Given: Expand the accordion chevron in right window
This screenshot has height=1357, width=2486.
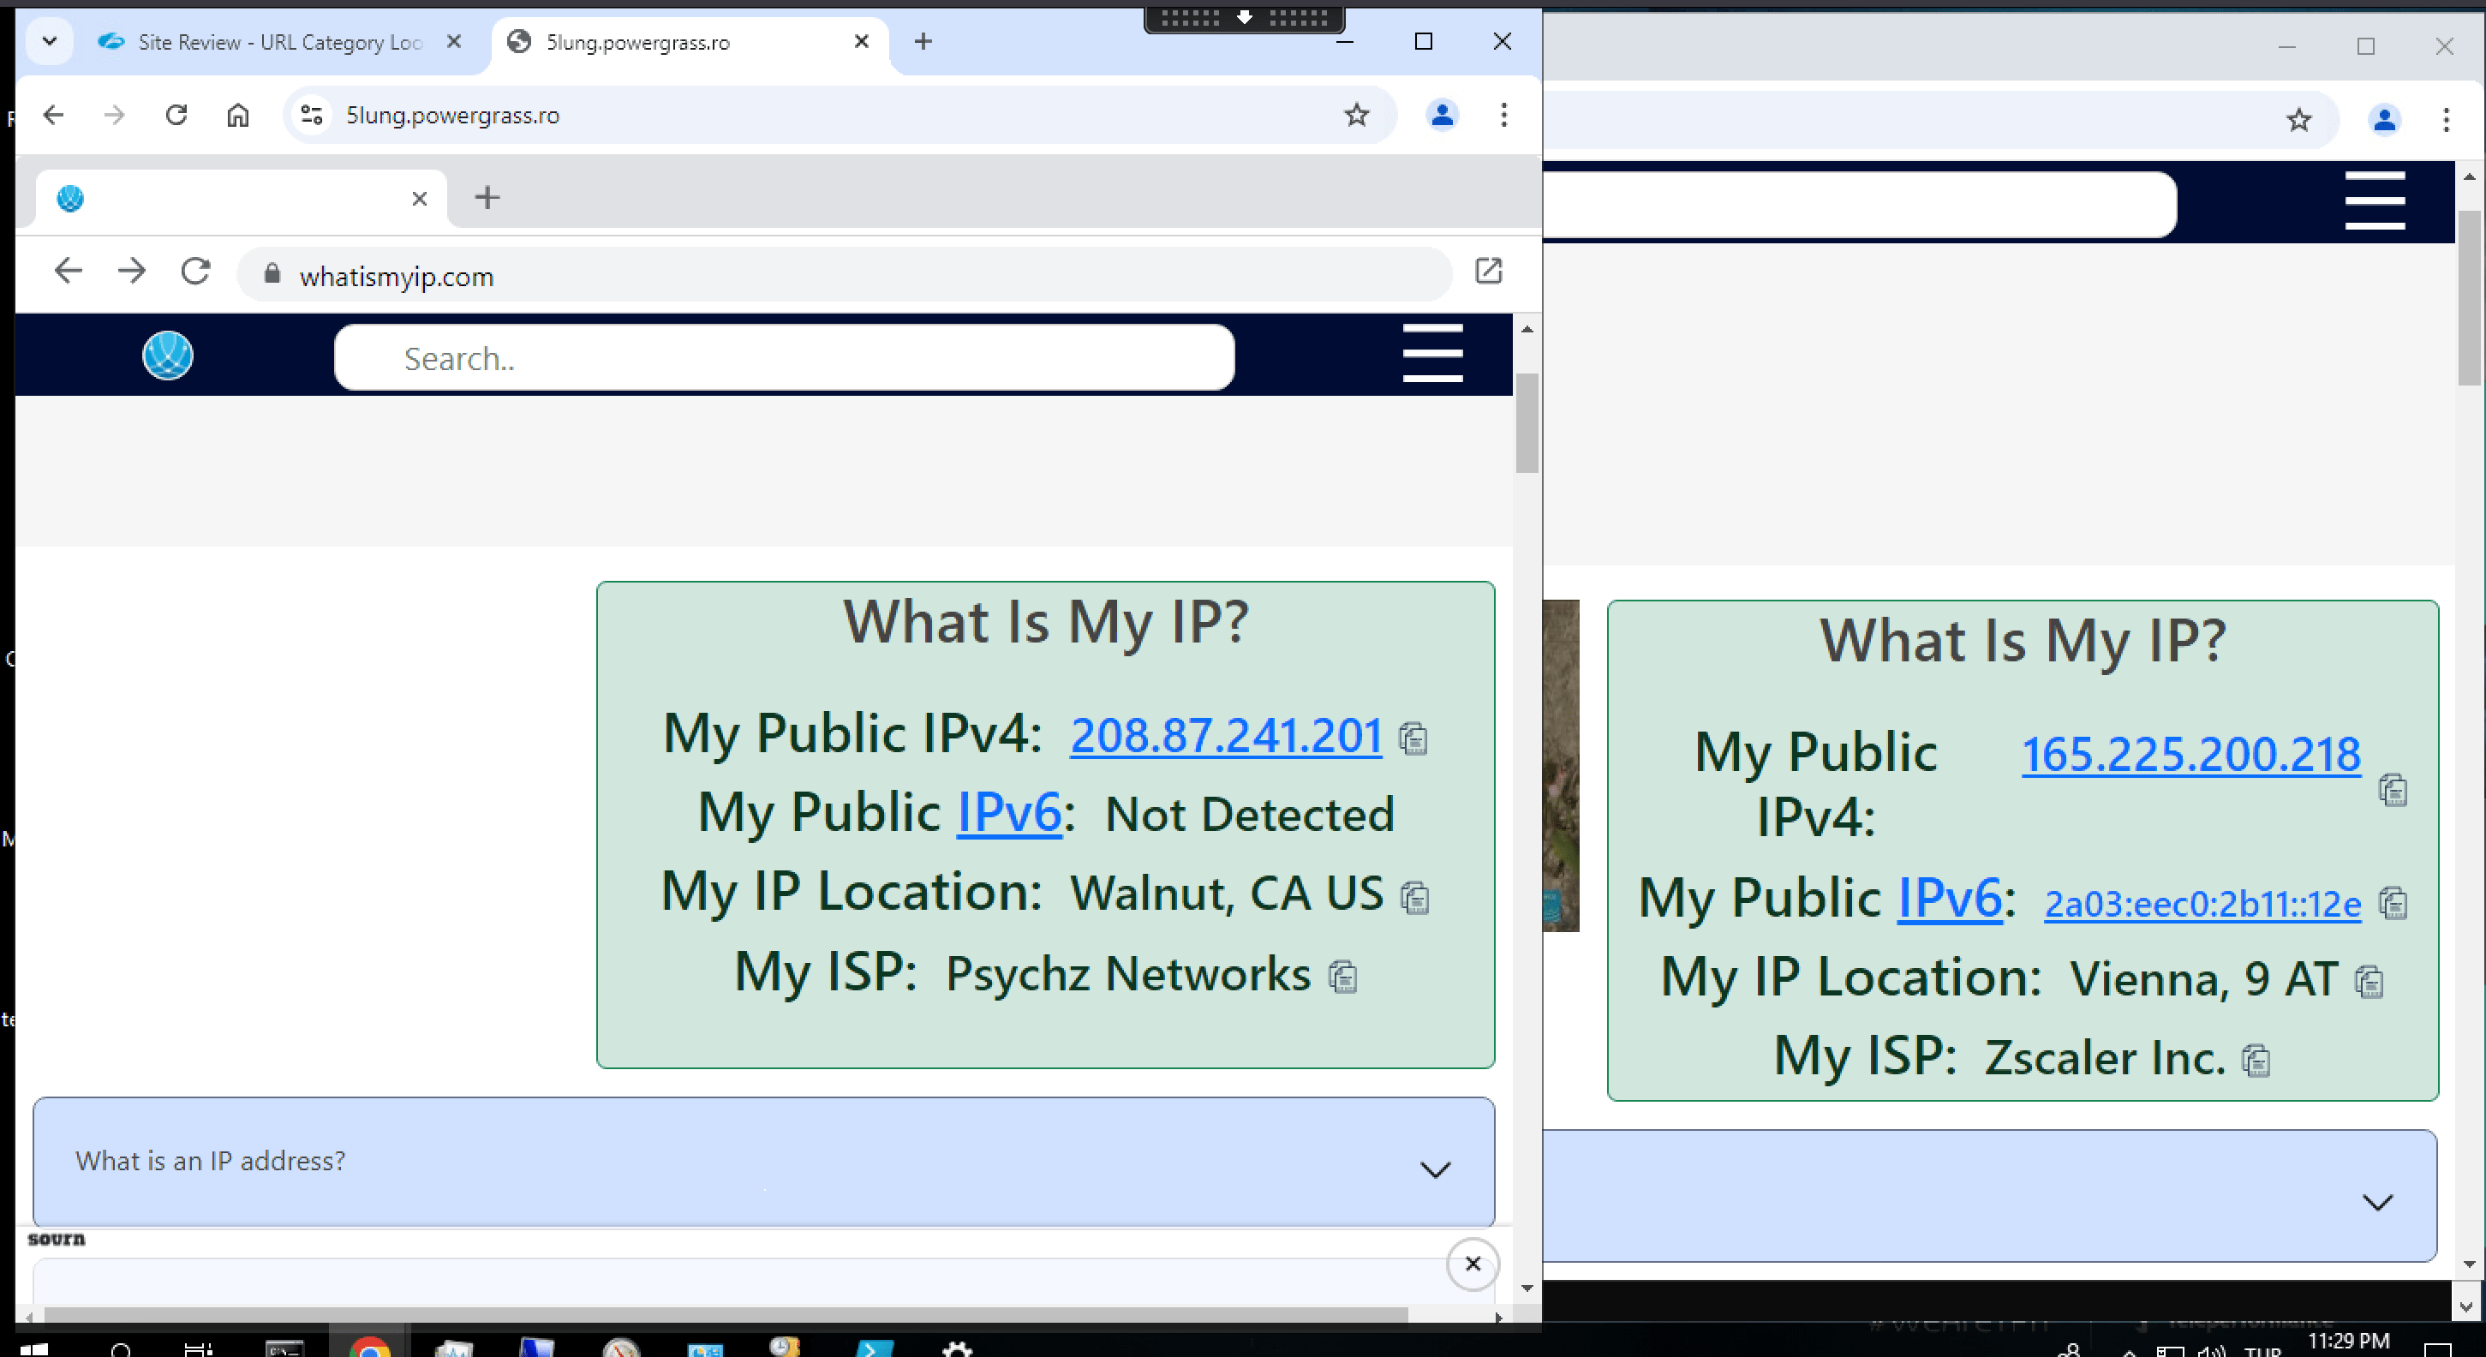Looking at the screenshot, I should tap(2377, 1203).
